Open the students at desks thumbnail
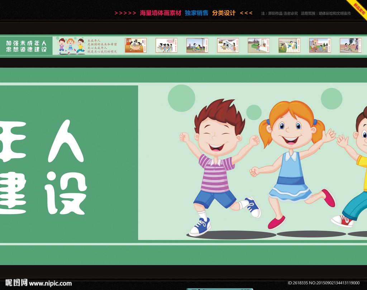This screenshot has width=367, height=290. click(x=166, y=46)
